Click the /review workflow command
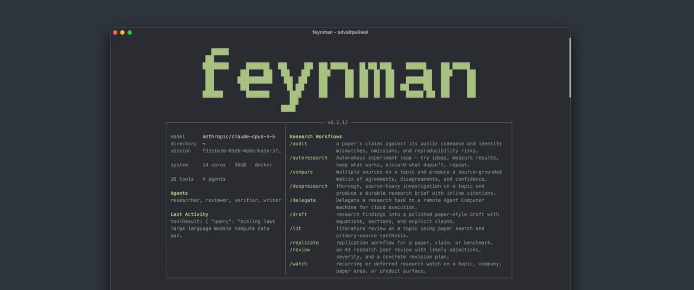 point(300,249)
